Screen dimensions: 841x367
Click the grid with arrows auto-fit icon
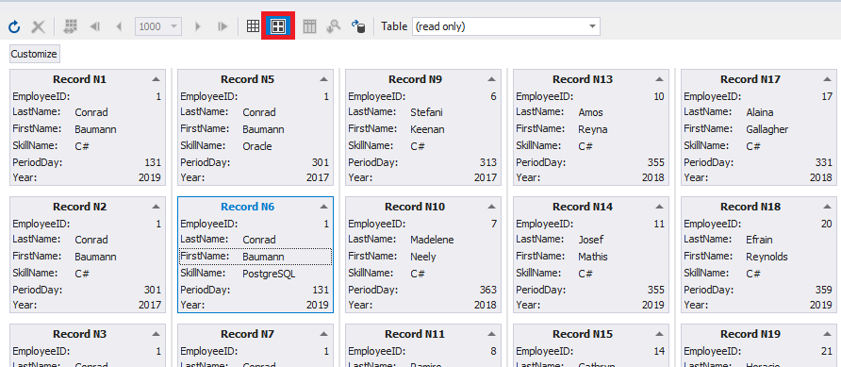coord(71,26)
